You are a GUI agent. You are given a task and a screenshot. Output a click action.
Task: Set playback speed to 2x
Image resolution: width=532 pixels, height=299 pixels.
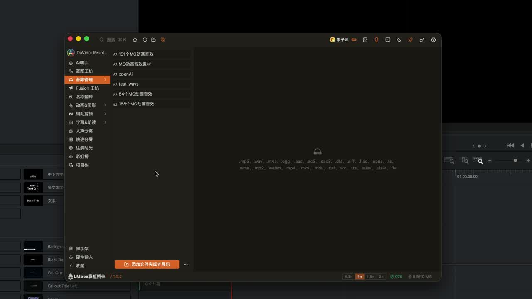point(381,277)
